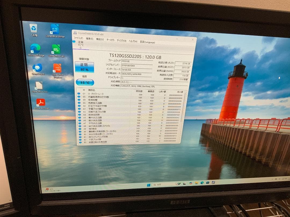Click the blue status dot beside リードエラーレート

click(x=79, y=93)
